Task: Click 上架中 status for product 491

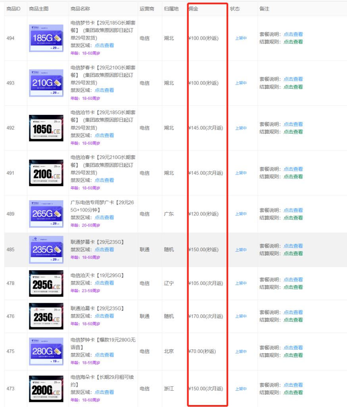Action: [241, 173]
